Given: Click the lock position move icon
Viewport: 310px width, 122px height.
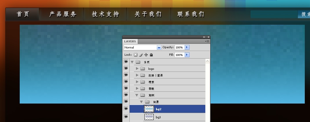Looking at the screenshot, I should pyautogui.click(x=146, y=55).
